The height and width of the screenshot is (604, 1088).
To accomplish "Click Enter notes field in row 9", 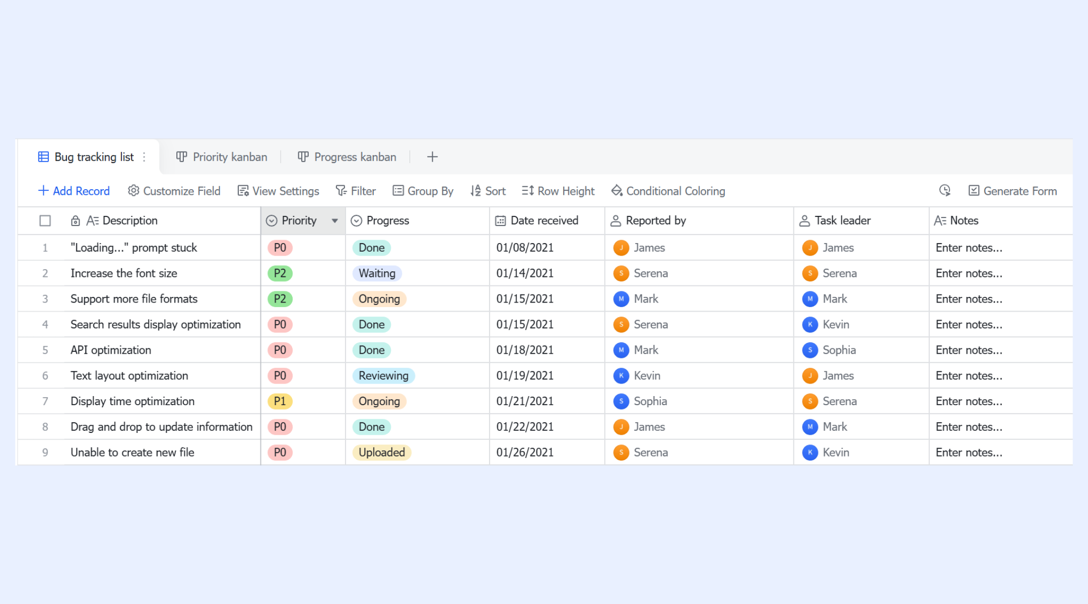I will [1001, 452].
